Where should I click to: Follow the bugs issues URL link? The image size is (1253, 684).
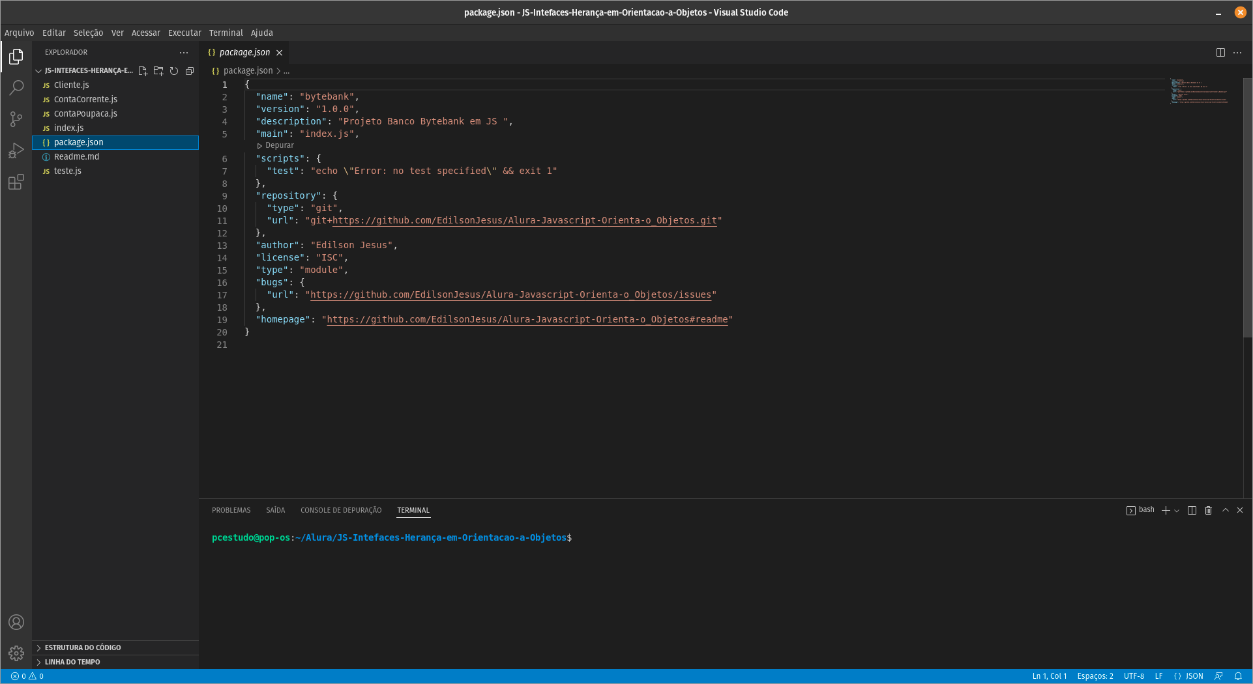pyautogui.click(x=510, y=295)
